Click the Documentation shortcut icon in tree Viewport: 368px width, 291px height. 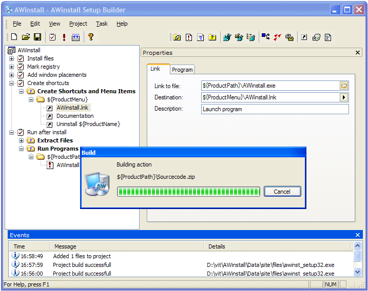click(x=49, y=116)
